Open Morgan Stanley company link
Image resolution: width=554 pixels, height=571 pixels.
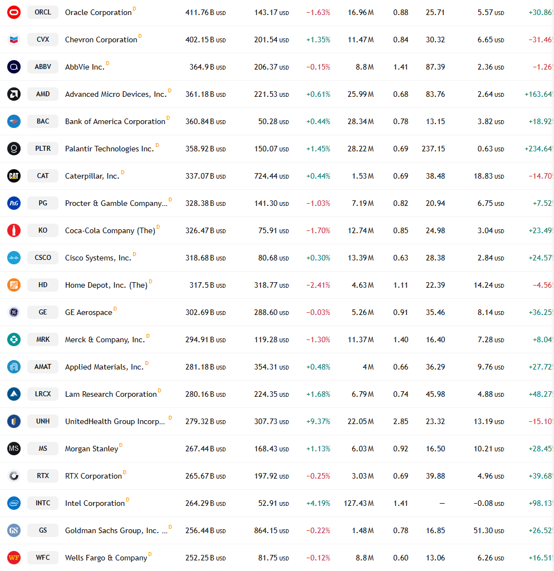(92, 449)
